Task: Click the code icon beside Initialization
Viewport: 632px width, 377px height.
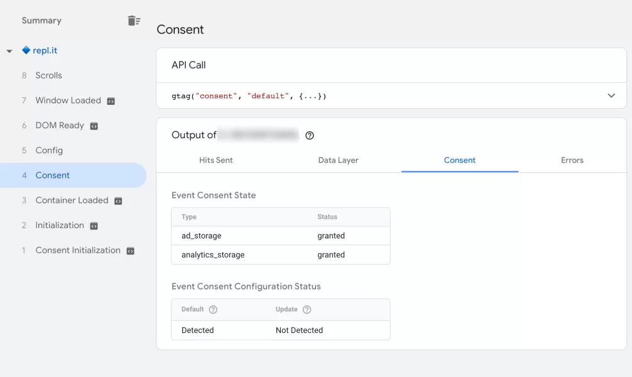Action: [94, 226]
